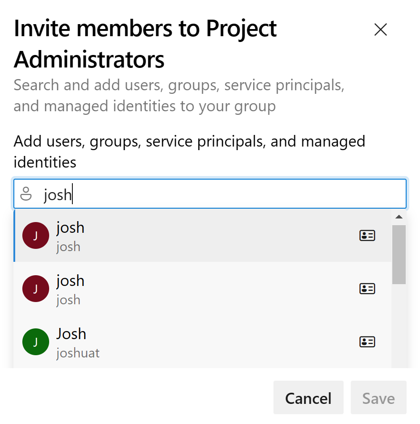Select the second josh result name
This screenshot has width=420, height=424.
click(70, 281)
